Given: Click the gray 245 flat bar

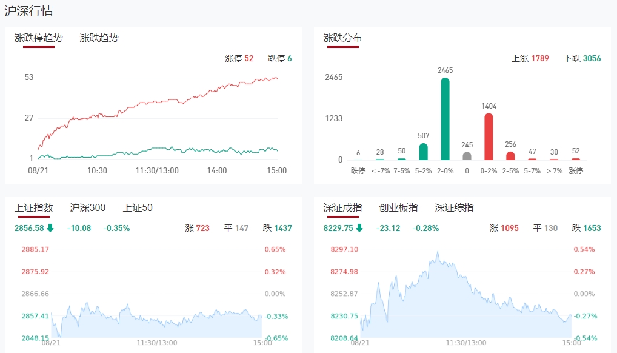Looking at the screenshot, I should (x=467, y=156).
